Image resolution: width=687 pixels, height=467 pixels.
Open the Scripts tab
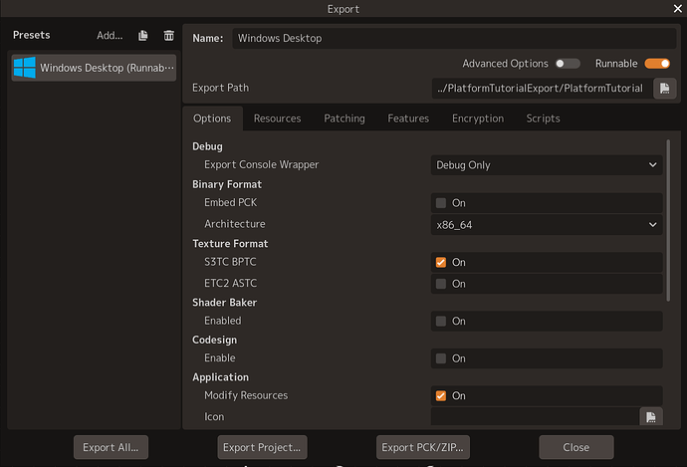coord(543,118)
